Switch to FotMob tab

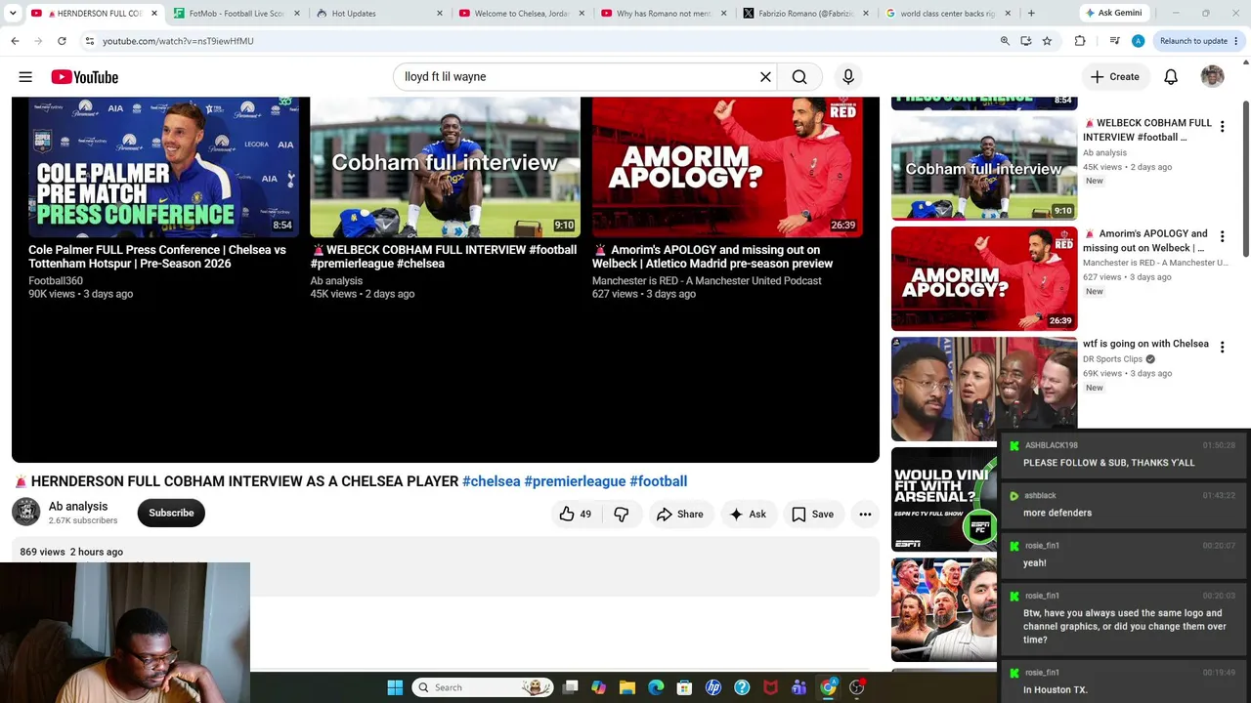pyautogui.click(x=235, y=14)
